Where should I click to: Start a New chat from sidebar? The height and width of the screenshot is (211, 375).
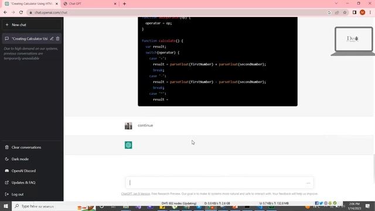tap(32, 25)
